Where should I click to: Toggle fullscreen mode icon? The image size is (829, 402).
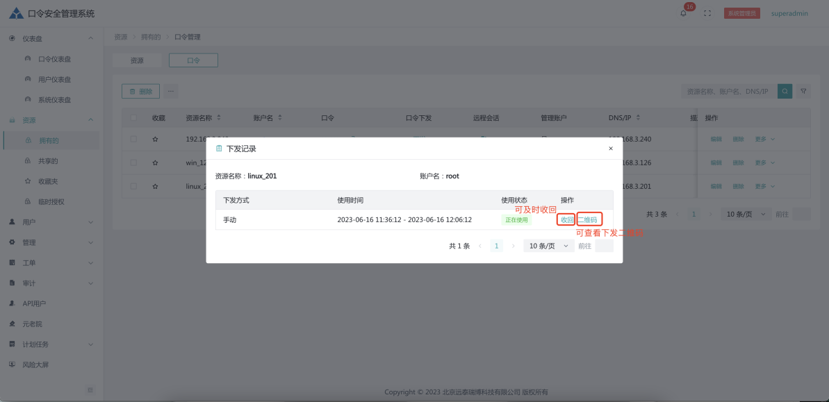coord(707,13)
